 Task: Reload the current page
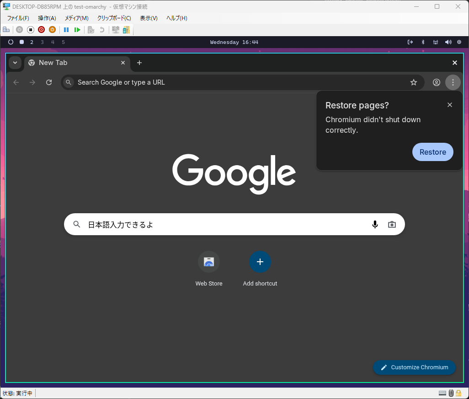point(49,82)
